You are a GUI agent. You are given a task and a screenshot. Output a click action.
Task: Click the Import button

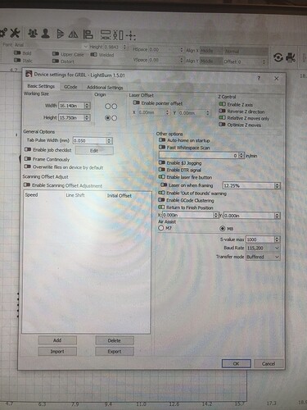click(x=57, y=351)
